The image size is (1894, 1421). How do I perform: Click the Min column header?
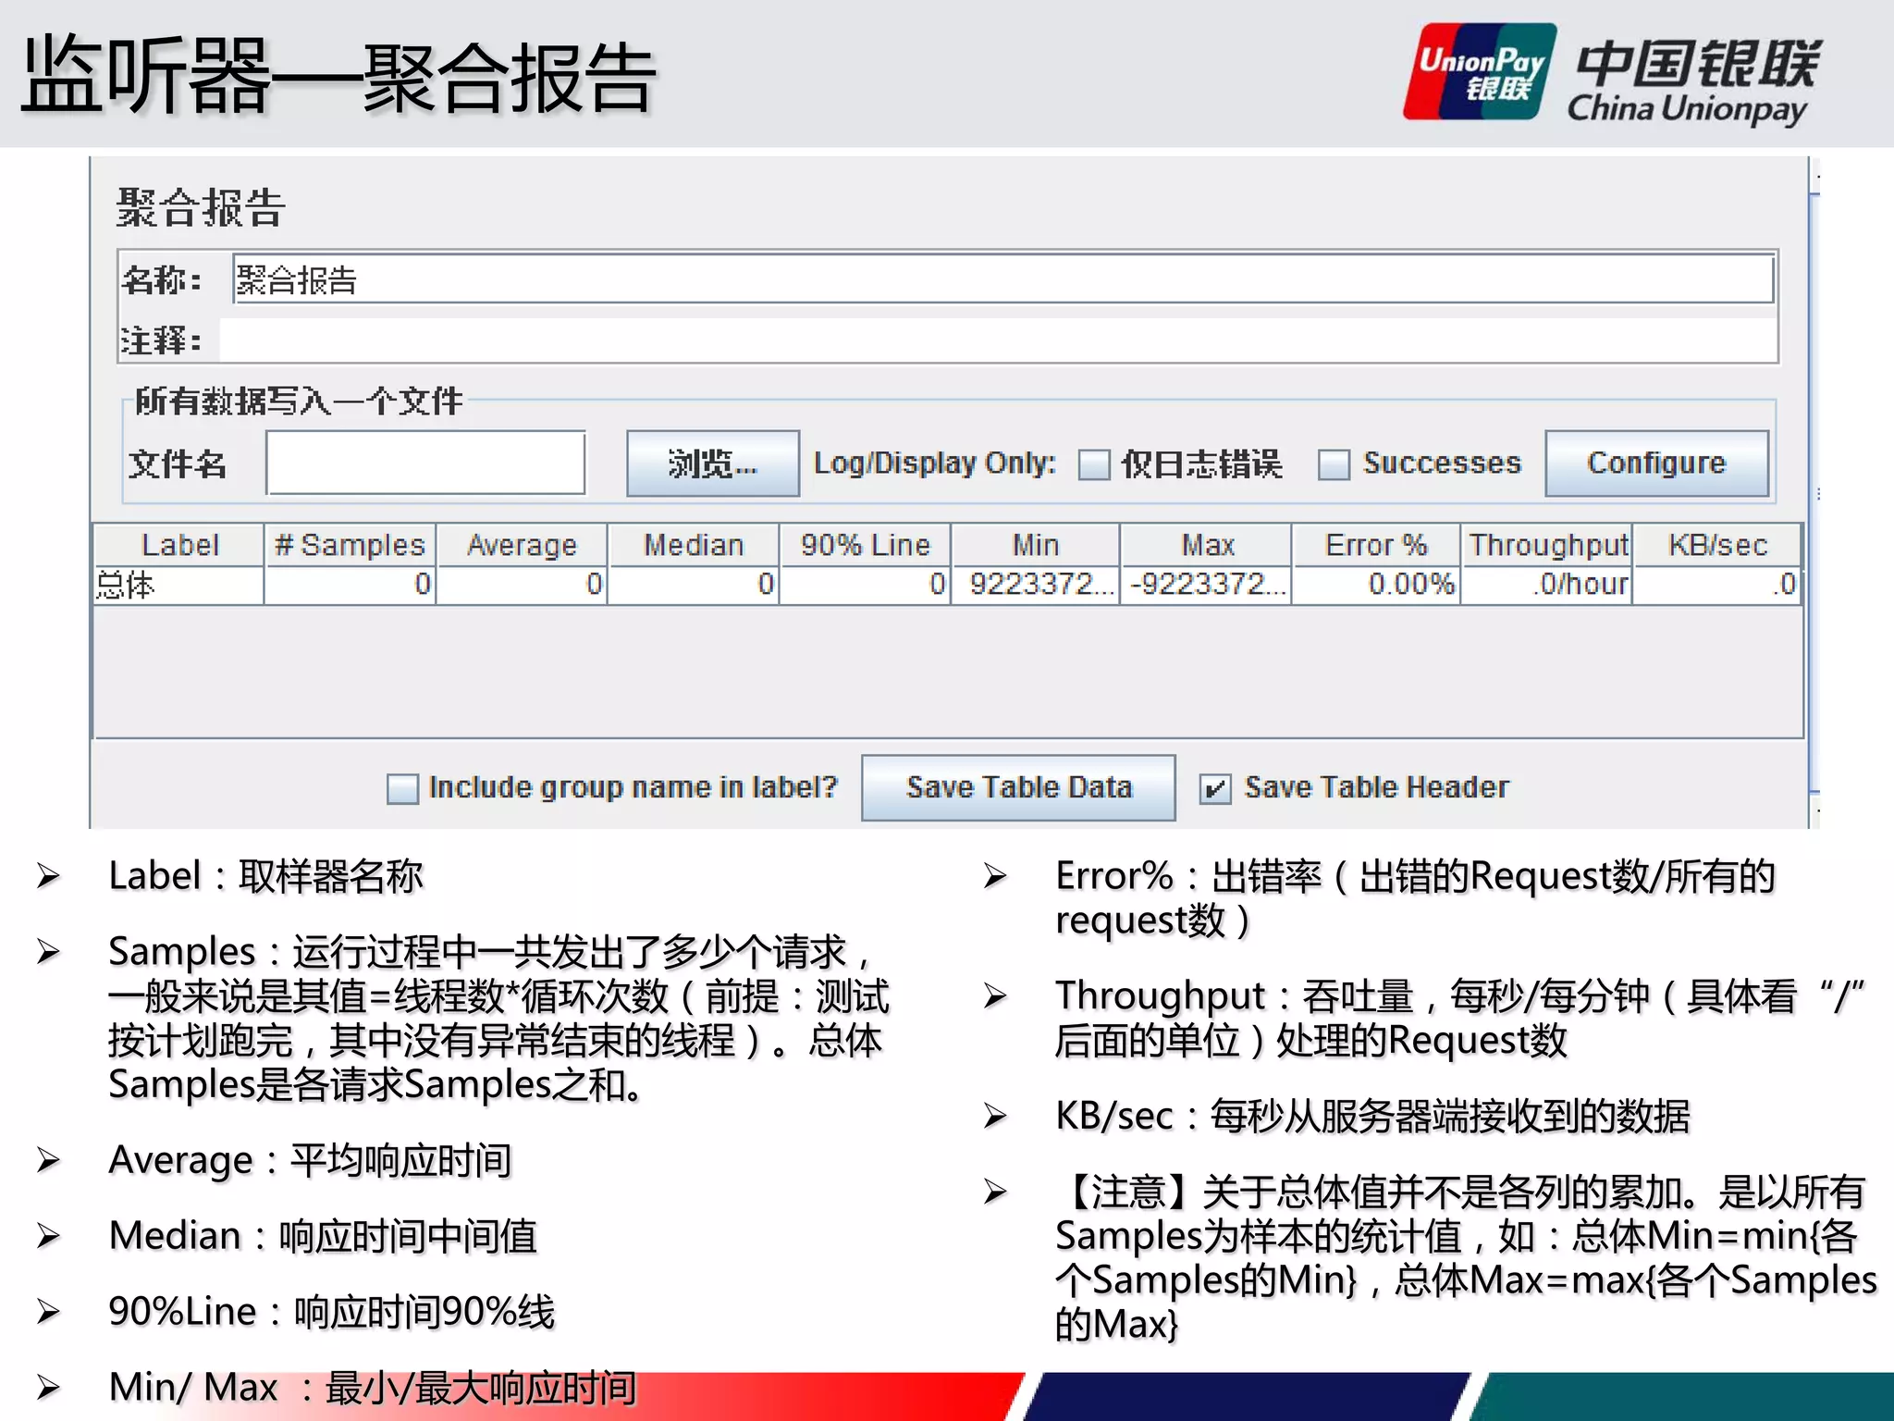(x=1036, y=545)
